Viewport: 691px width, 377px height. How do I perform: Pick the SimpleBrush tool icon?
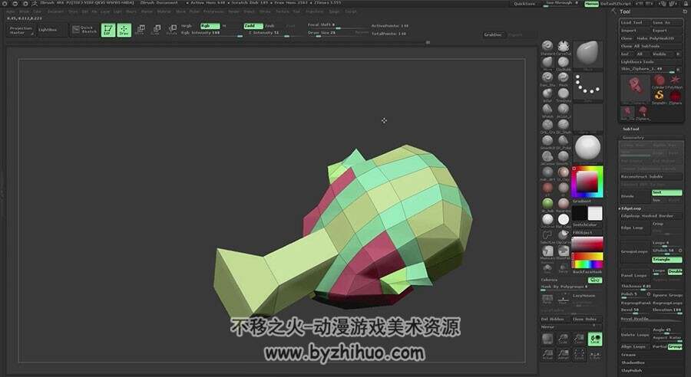point(659,97)
